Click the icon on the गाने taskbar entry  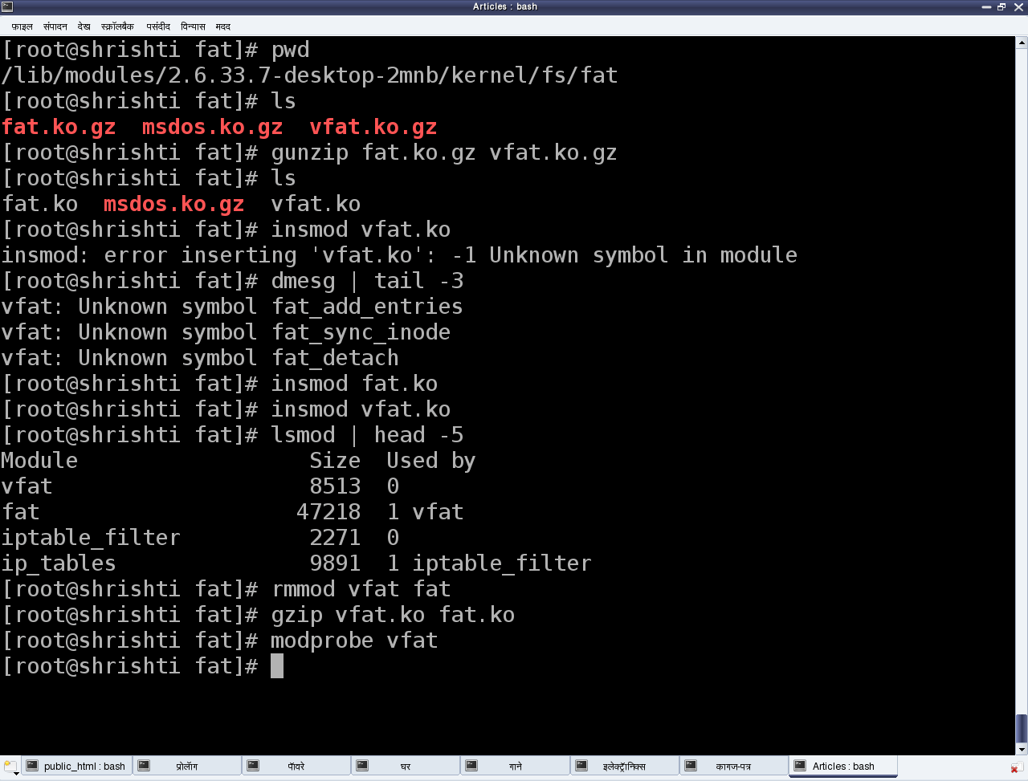tap(471, 765)
